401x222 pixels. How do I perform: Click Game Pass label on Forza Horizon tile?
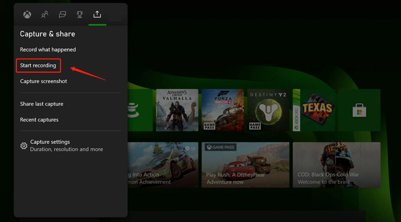(209, 126)
